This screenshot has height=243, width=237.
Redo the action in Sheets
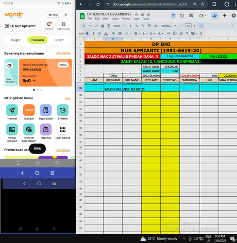pyautogui.click(x=97, y=26)
